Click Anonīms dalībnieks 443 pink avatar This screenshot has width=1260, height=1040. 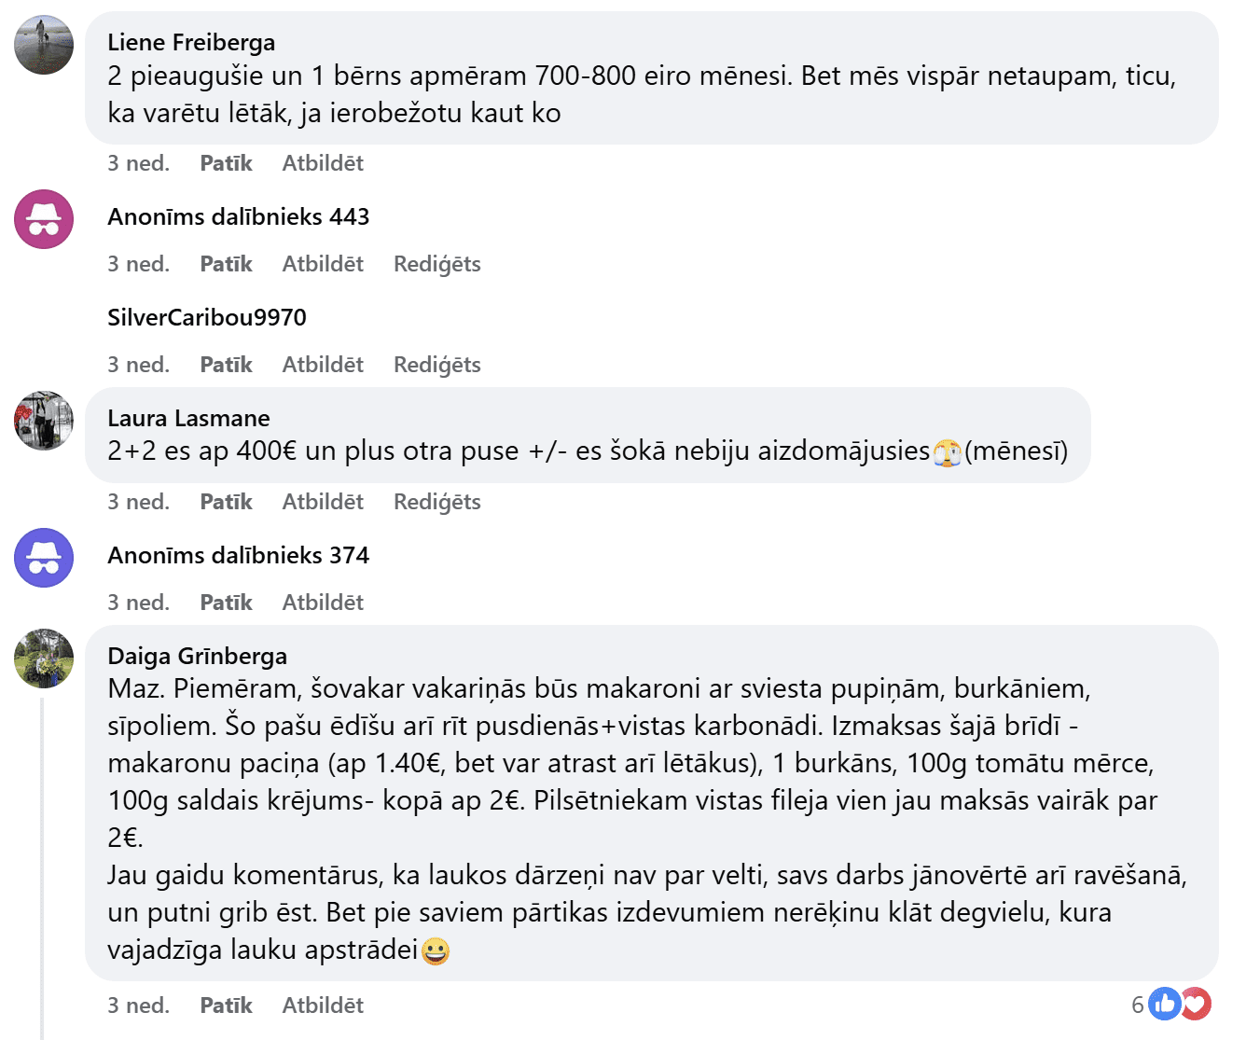pyautogui.click(x=44, y=219)
